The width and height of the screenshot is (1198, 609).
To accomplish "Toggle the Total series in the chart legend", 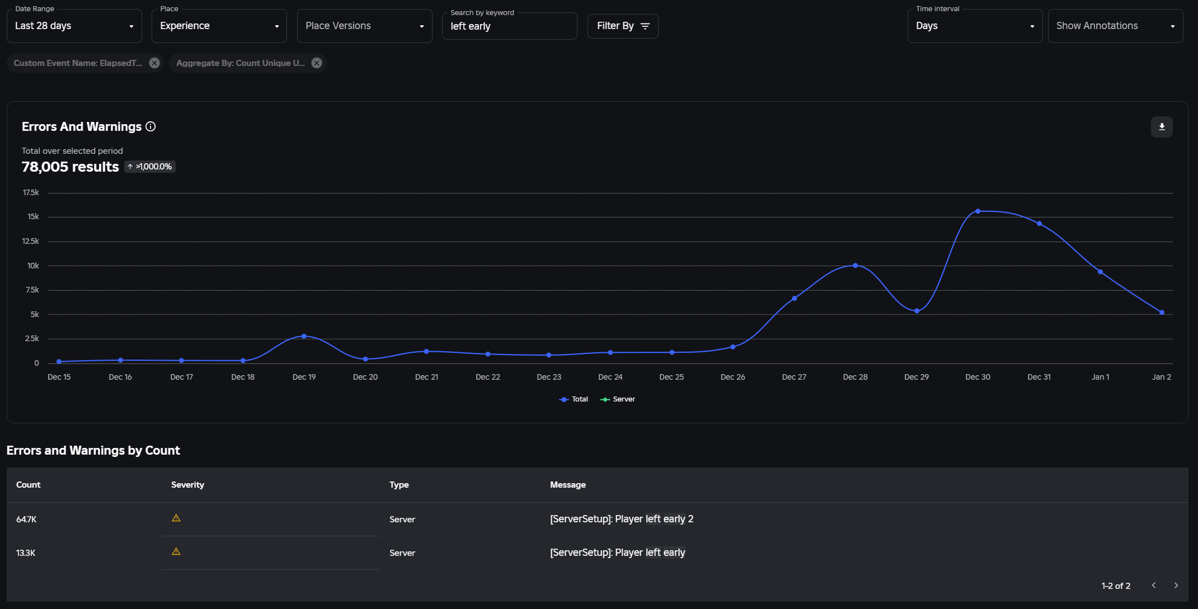I will click(574, 399).
